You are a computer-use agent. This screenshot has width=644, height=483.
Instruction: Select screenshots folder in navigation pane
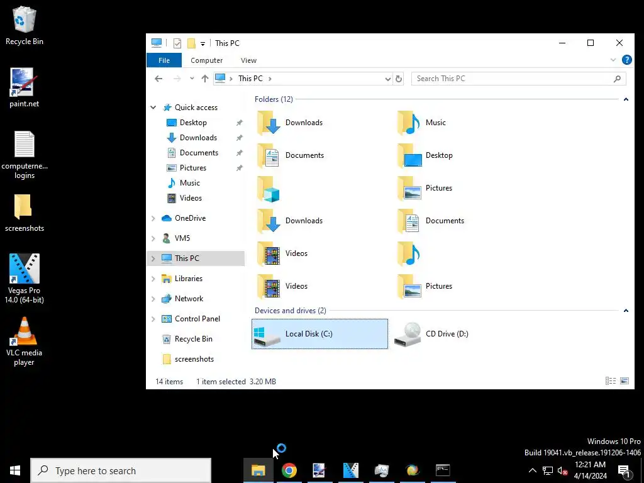194,359
